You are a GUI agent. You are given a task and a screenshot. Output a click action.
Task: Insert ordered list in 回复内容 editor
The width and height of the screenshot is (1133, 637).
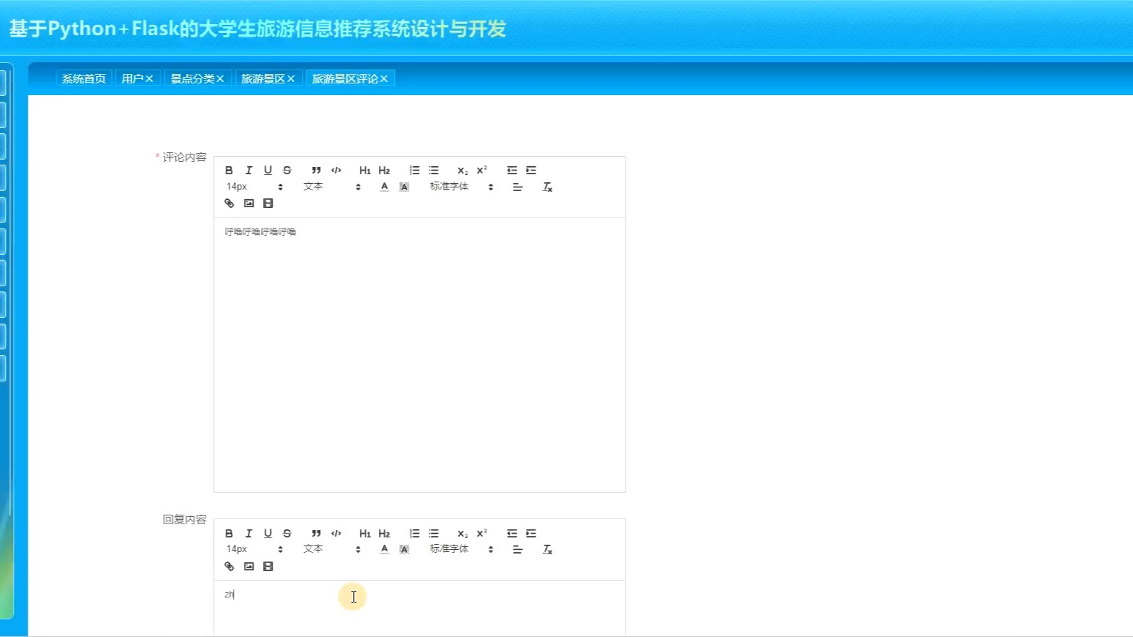point(414,534)
